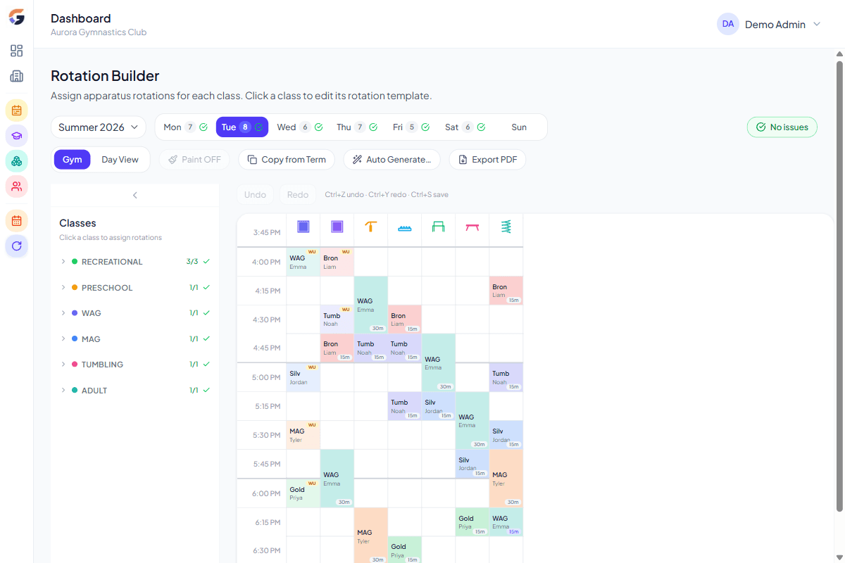Click the Gold Priya WU block at 6:00 PM
This screenshot has height=563, width=845.
pos(303,493)
